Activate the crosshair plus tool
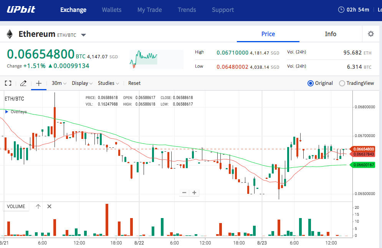The width and height of the screenshot is (382, 248). [x=38, y=83]
